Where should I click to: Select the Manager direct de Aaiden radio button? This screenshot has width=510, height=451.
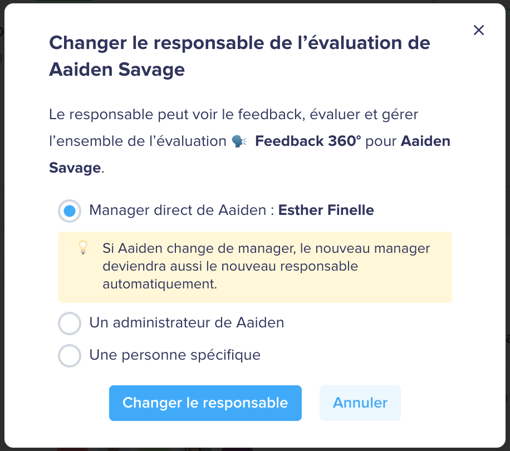[x=70, y=211]
